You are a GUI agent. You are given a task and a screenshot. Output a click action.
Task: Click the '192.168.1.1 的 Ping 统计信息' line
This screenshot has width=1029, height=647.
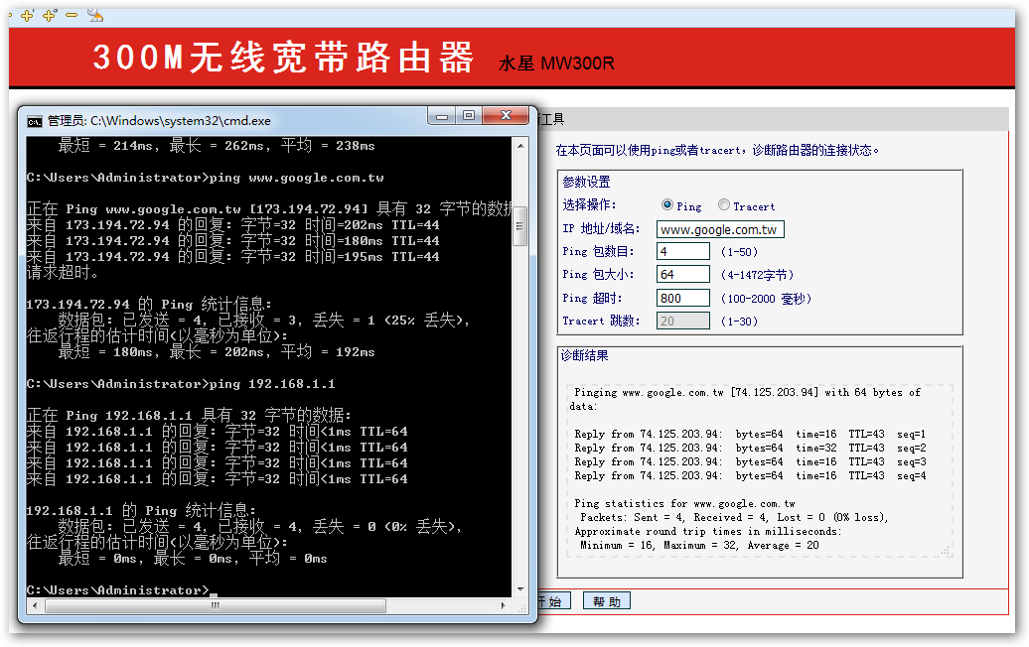pos(140,511)
